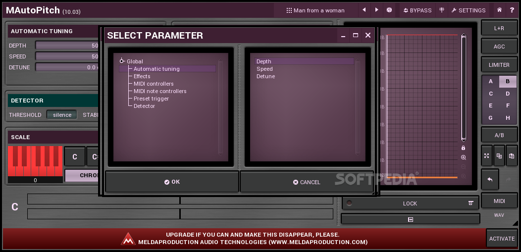521x252 pixels.
Task: Maximize the Select Parameter dialog
Action: point(356,35)
